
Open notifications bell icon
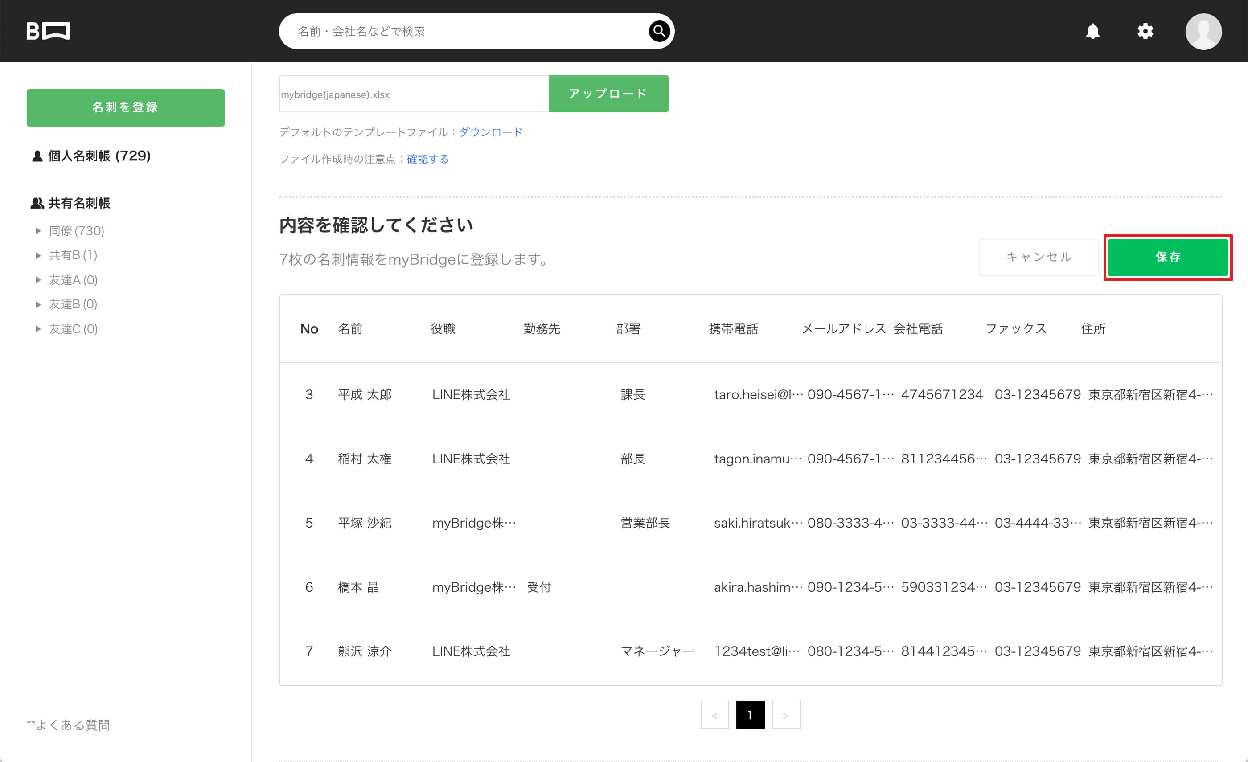pos(1092,31)
